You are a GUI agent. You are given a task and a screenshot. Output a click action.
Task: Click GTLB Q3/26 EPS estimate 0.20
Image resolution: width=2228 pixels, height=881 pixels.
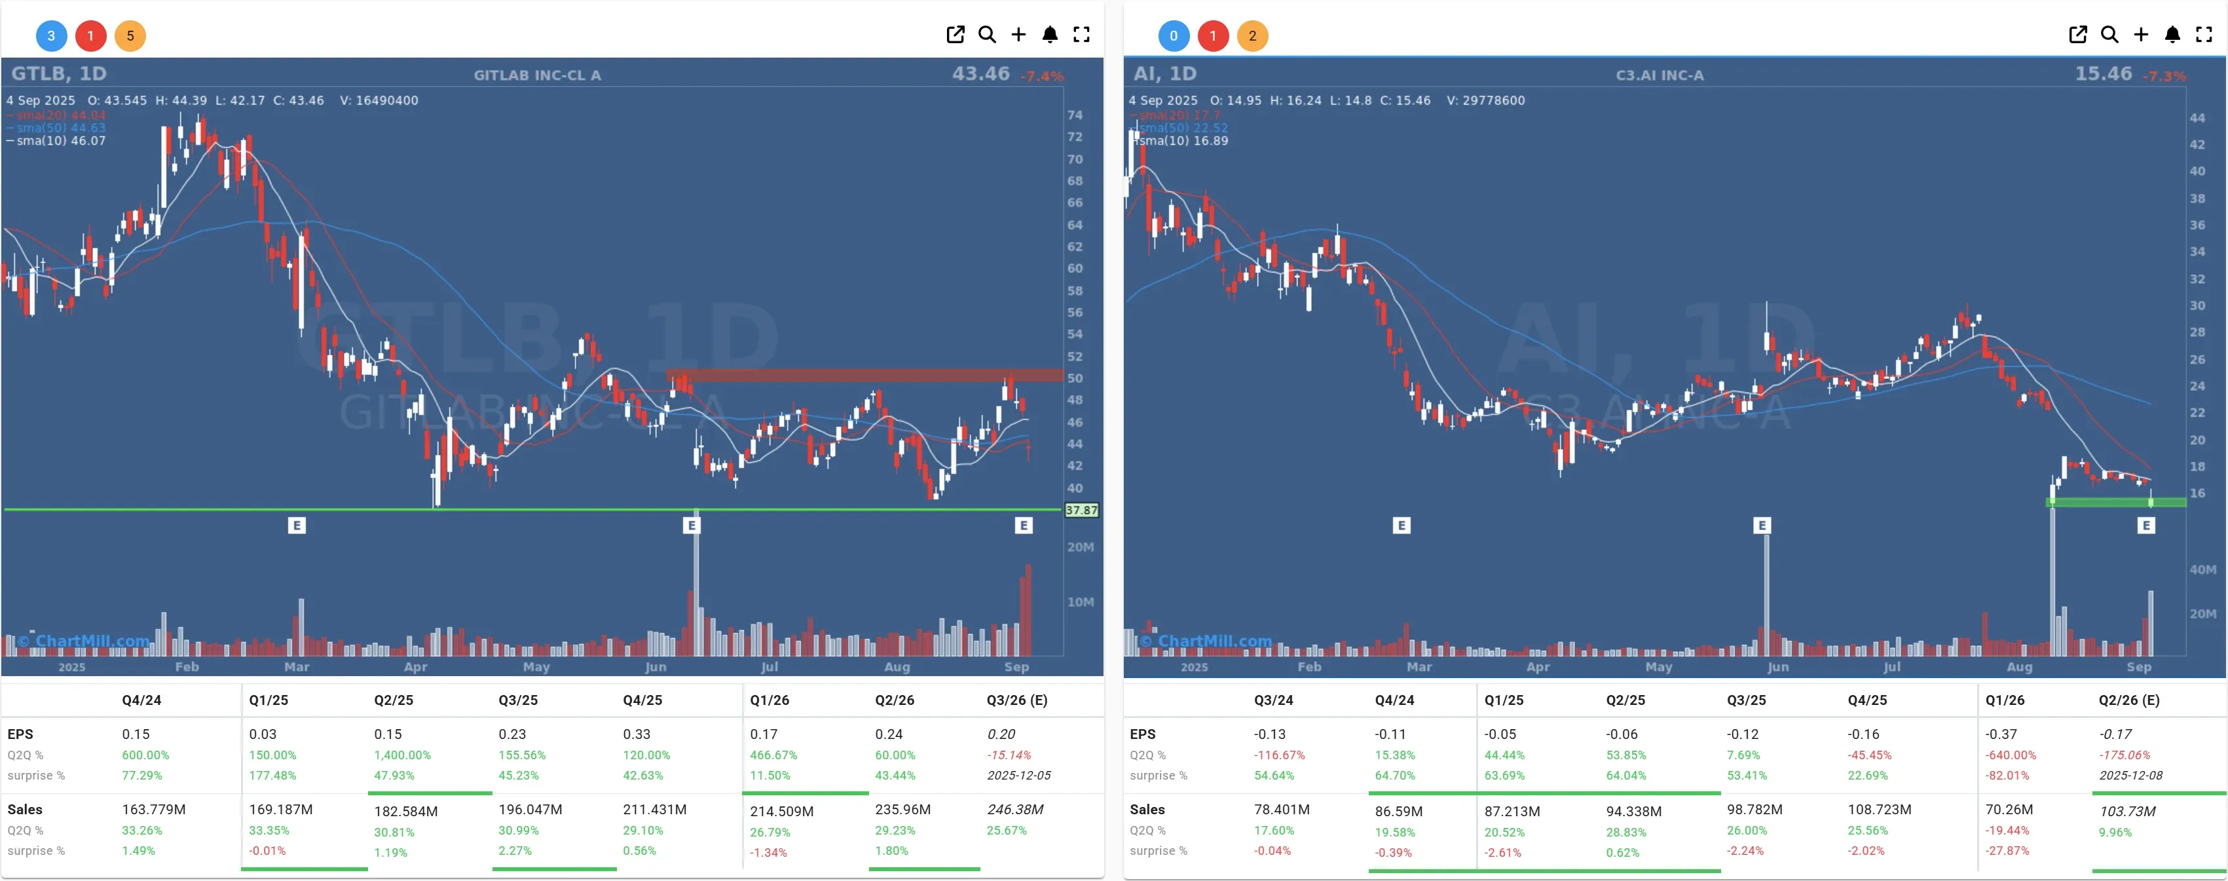click(1001, 735)
